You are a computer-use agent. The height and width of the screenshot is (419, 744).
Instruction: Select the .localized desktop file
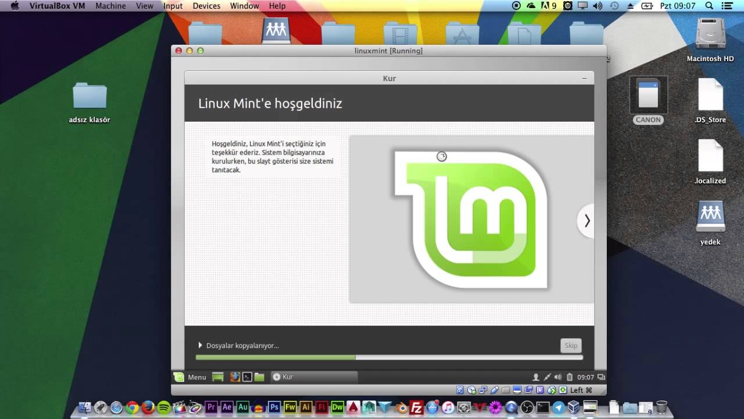pos(710,162)
